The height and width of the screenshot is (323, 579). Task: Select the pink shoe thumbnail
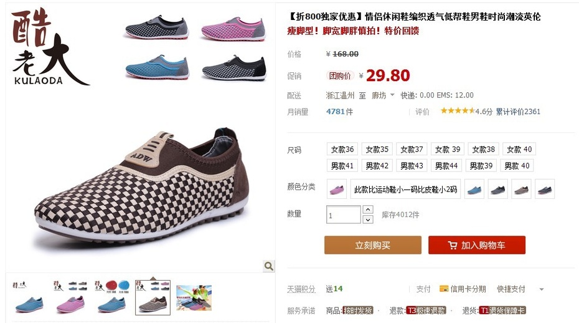(x=70, y=297)
